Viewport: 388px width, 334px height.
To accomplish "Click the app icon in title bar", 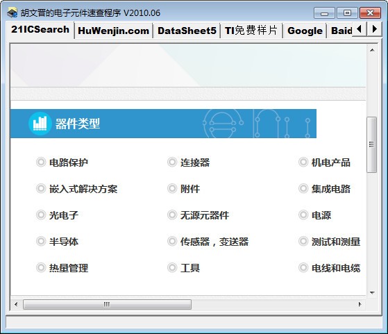I will [x=12, y=12].
